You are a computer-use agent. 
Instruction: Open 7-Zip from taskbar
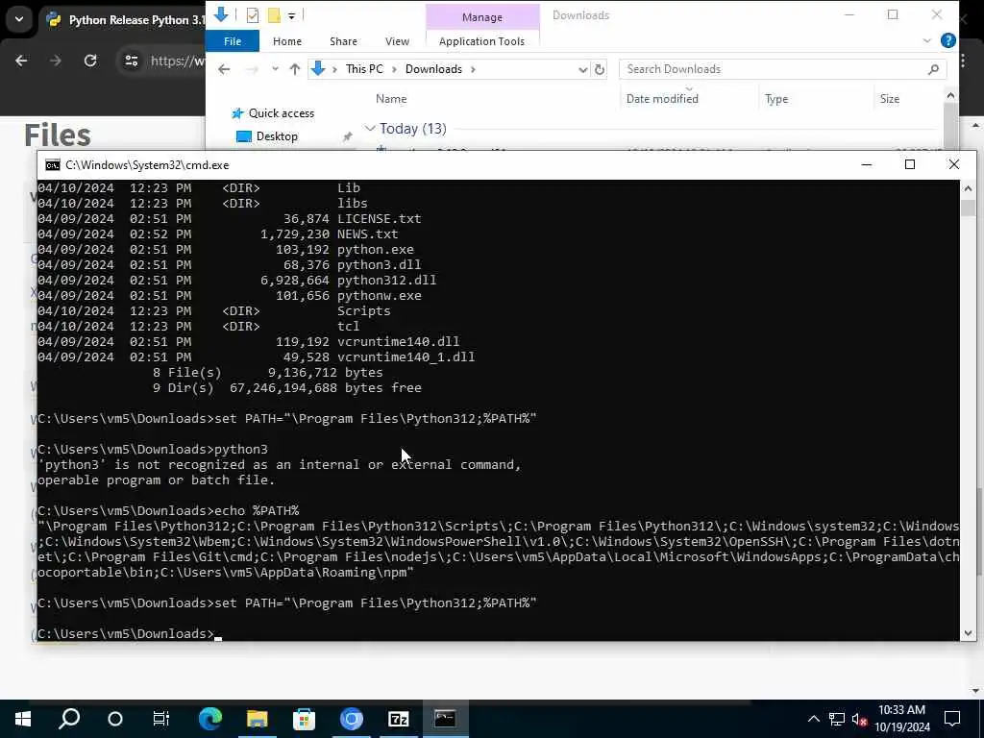(x=399, y=719)
